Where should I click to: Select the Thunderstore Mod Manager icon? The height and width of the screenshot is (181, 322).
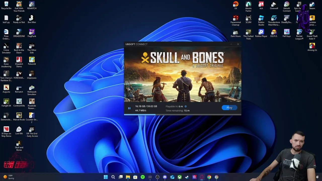click(274, 21)
